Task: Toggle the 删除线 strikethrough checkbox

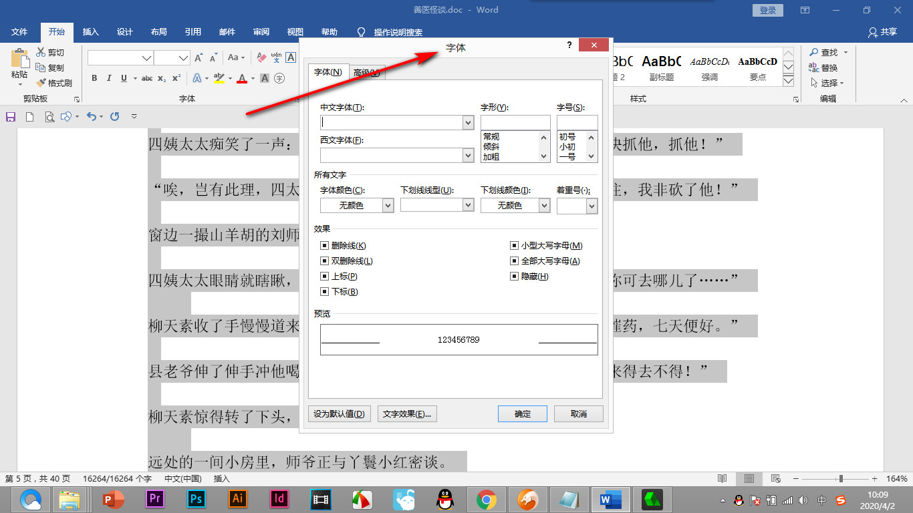Action: [x=325, y=246]
